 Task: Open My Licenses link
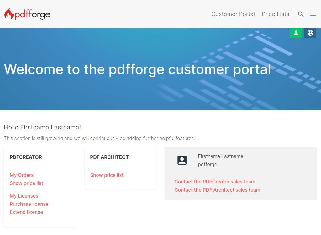click(x=24, y=196)
